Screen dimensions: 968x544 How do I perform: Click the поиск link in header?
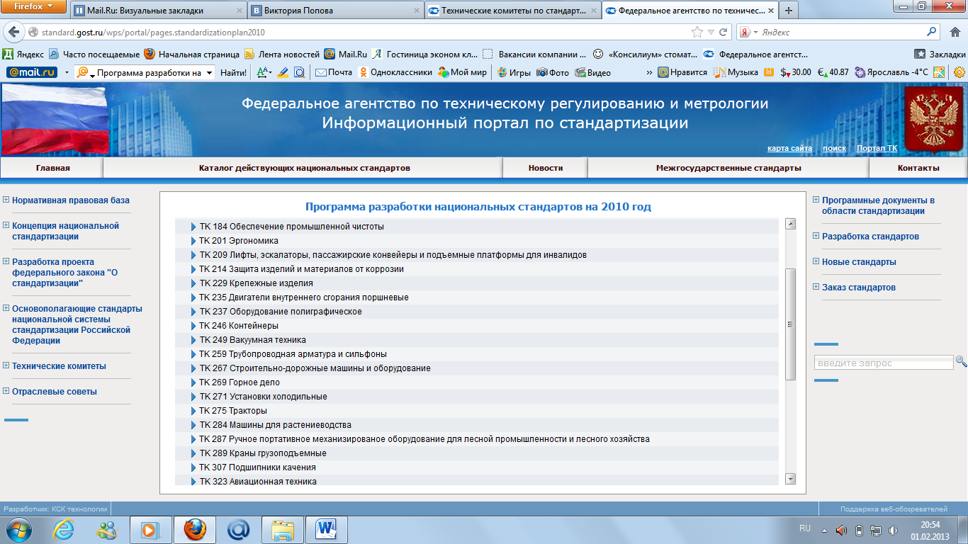834,148
